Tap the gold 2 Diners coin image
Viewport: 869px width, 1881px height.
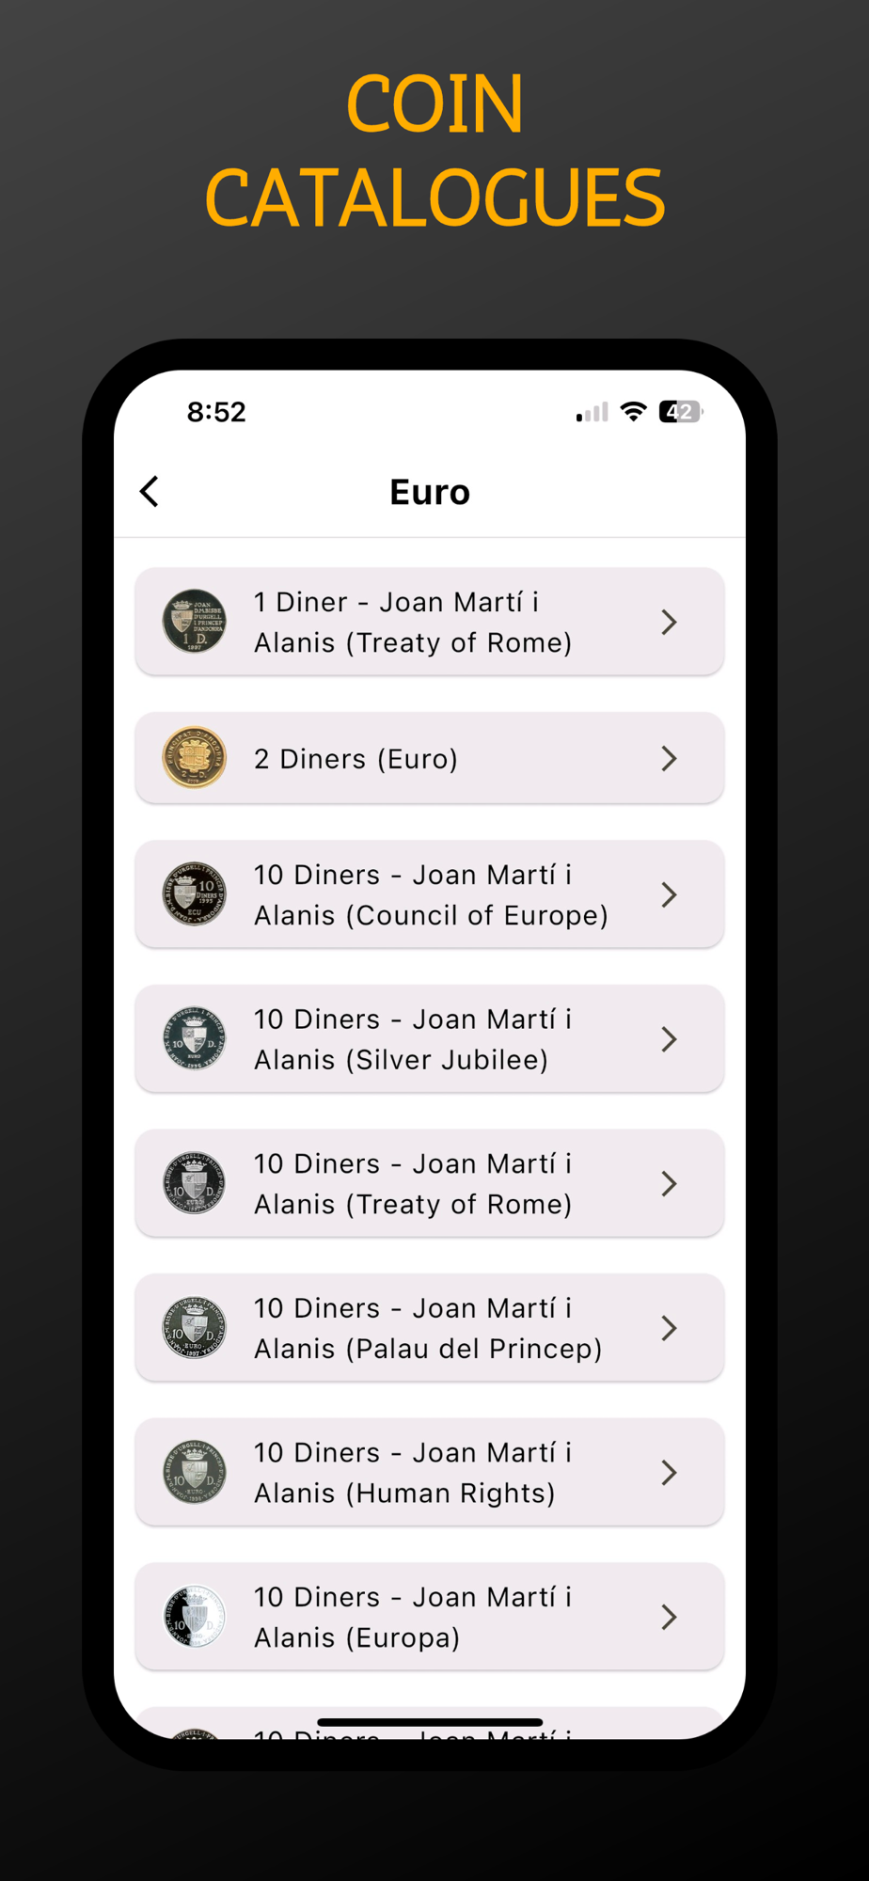click(x=194, y=758)
